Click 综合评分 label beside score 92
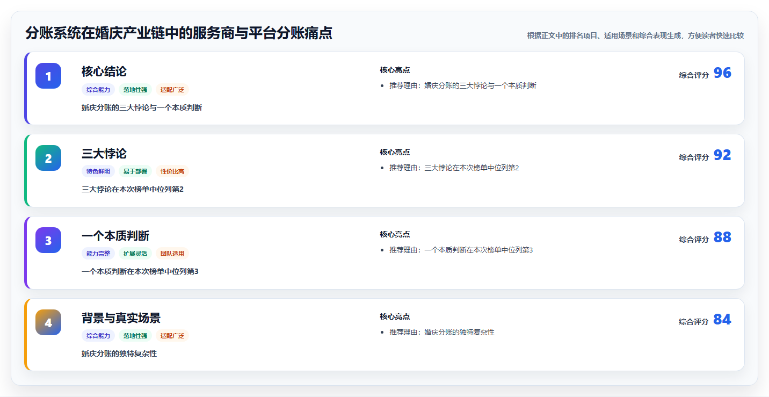 [x=694, y=157]
